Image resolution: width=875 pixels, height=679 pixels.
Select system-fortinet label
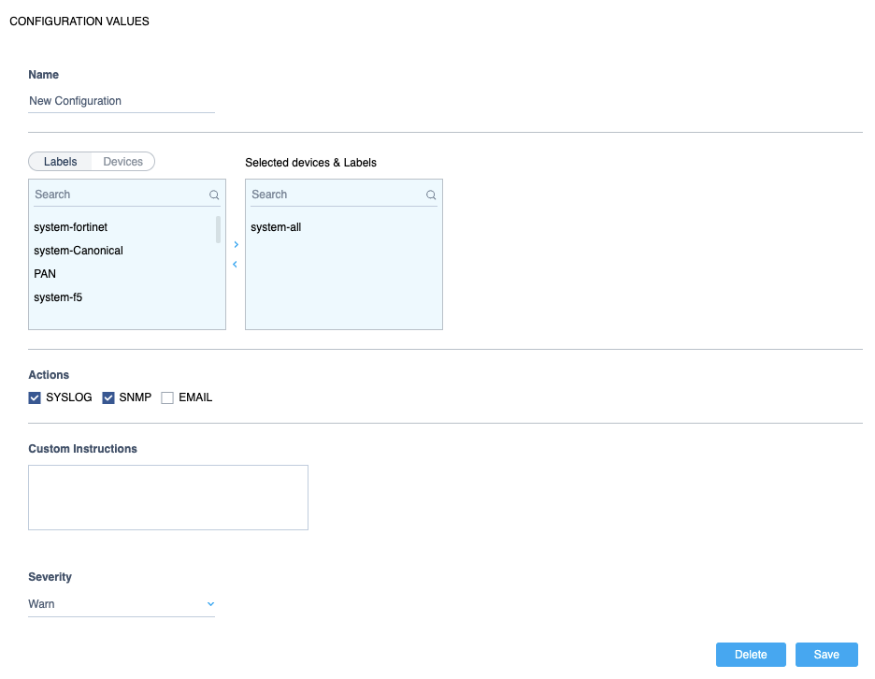[71, 227]
